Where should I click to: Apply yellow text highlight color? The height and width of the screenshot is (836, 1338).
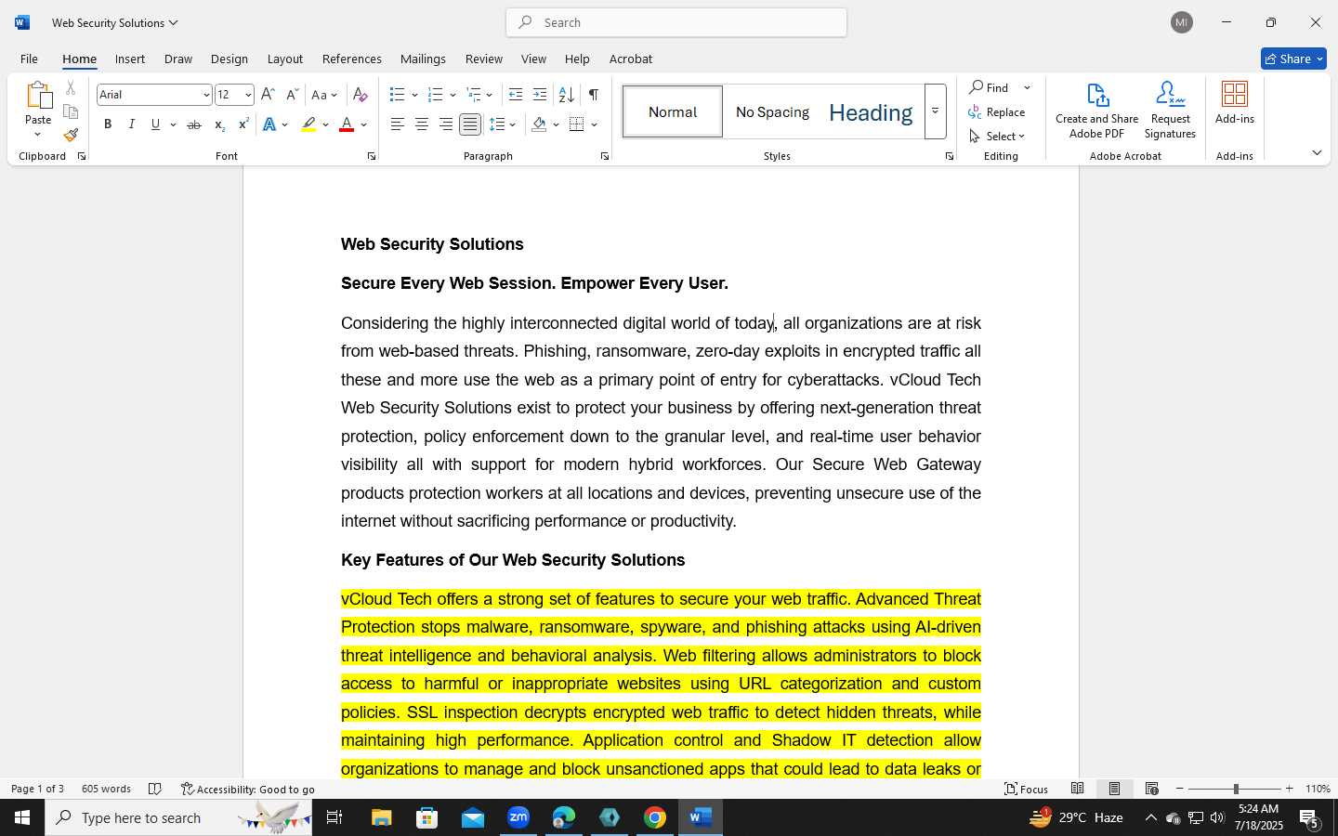coord(309,124)
